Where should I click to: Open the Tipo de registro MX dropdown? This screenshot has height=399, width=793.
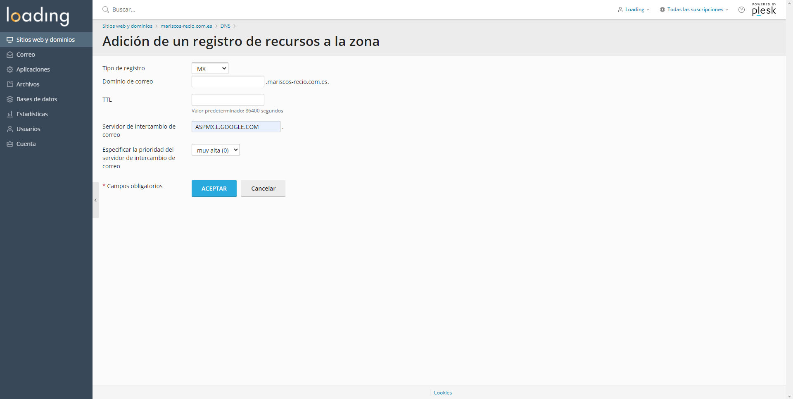pyautogui.click(x=210, y=69)
